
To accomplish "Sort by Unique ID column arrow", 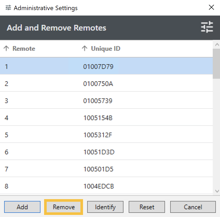I will tap(85, 49).
